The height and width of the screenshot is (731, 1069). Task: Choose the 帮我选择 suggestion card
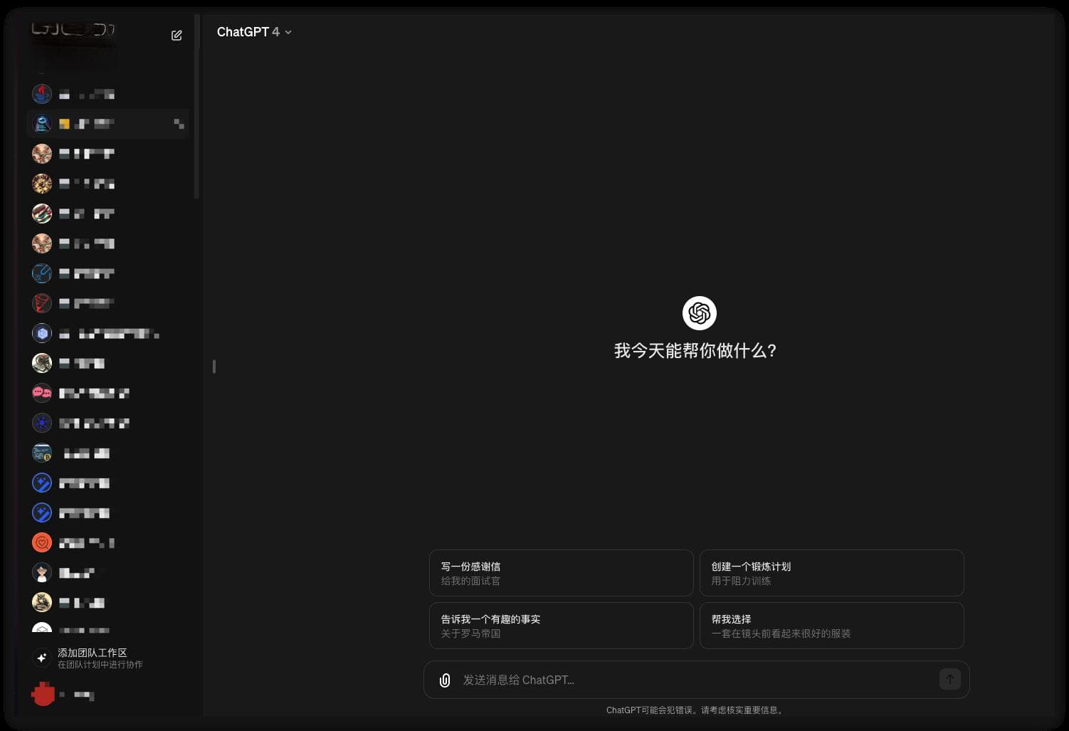[831, 626]
